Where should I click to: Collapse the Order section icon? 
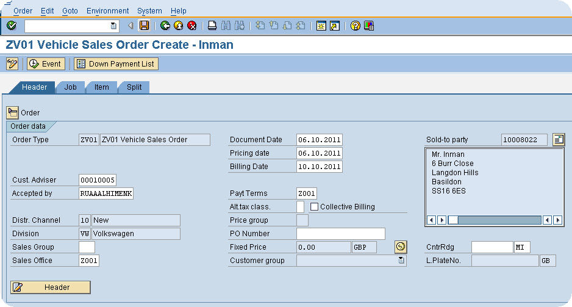pyautogui.click(x=12, y=113)
